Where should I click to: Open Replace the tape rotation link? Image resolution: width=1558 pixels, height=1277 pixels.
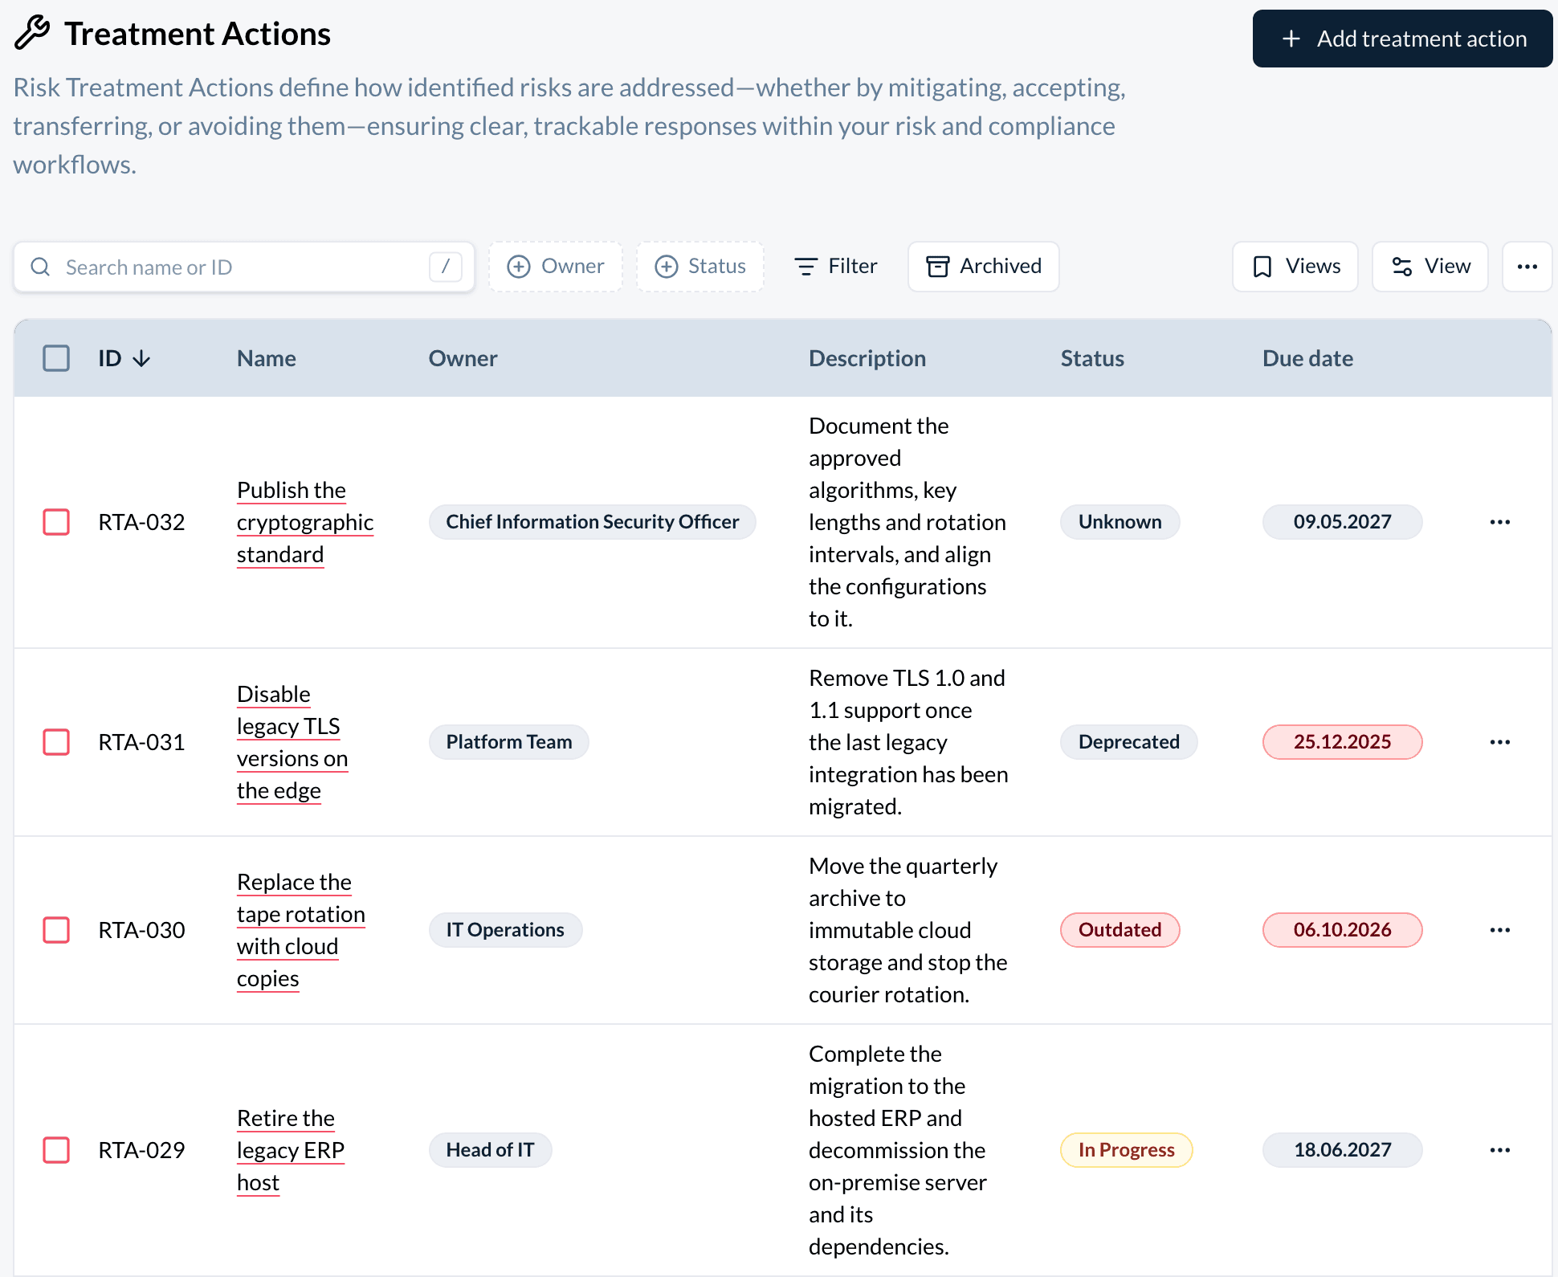tap(301, 930)
